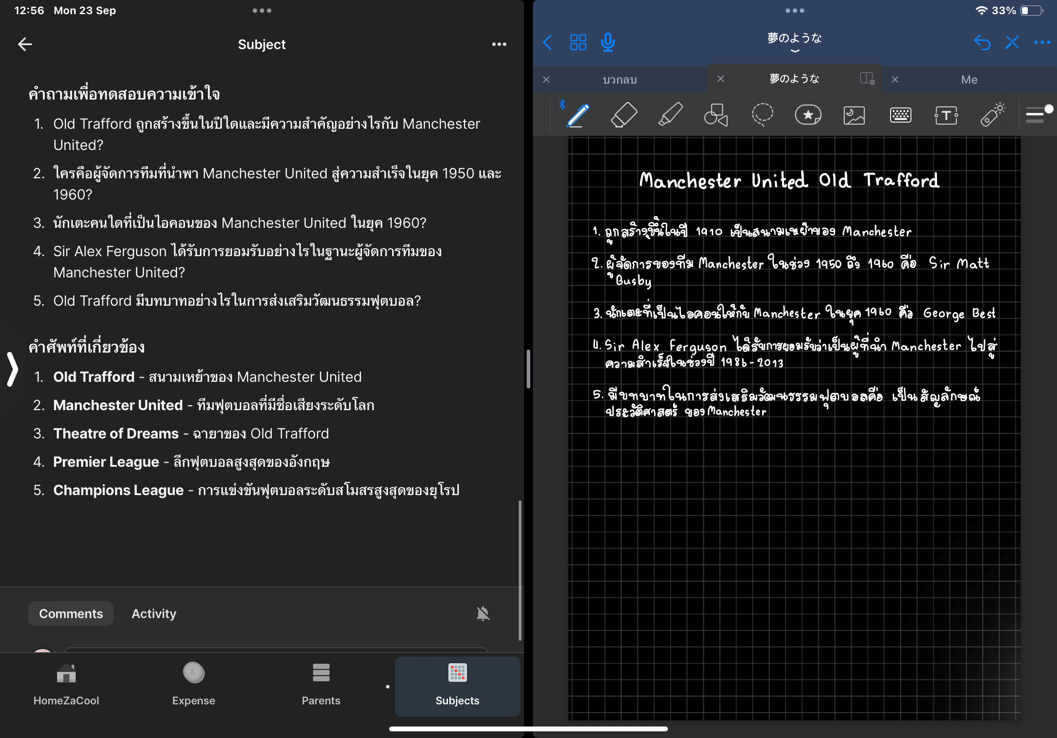The width and height of the screenshot is (1057, 738).
Task: Toggle split view on 夢のような tab
Action: [x=867, y=78]
